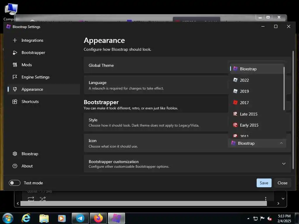Click the Bootstrapper play icon in sidebar
The height and width of the screenshot is (224, 299).
tap(15, 53)
